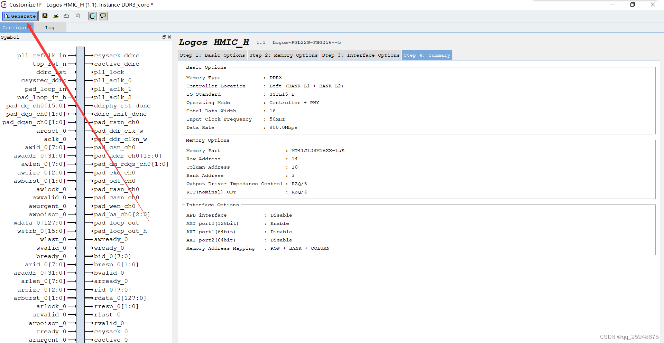The height and width of the screenshot is (343, 664).
Task: Click the Bank Address value 3
Action: coord(293,175)
